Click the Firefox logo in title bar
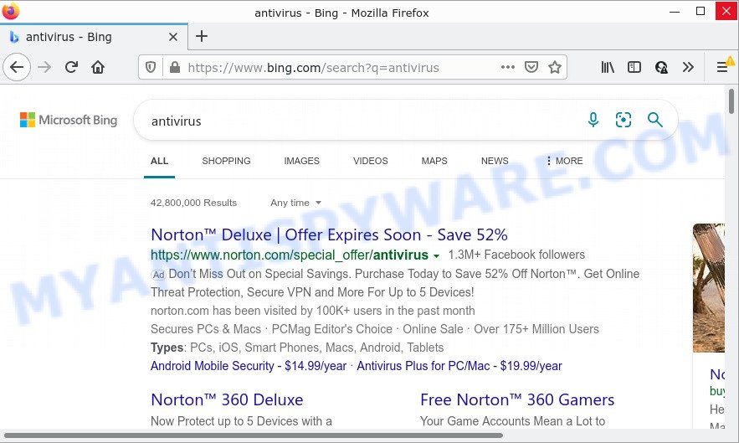The width and height of the screenshot is (739, 443). point(10,12)
